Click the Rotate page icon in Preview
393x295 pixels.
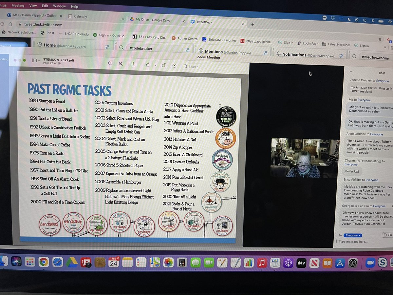click(164, 65)
